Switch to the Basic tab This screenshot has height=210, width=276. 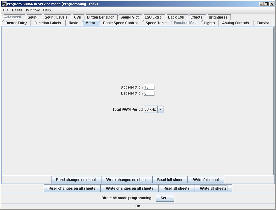73,23
